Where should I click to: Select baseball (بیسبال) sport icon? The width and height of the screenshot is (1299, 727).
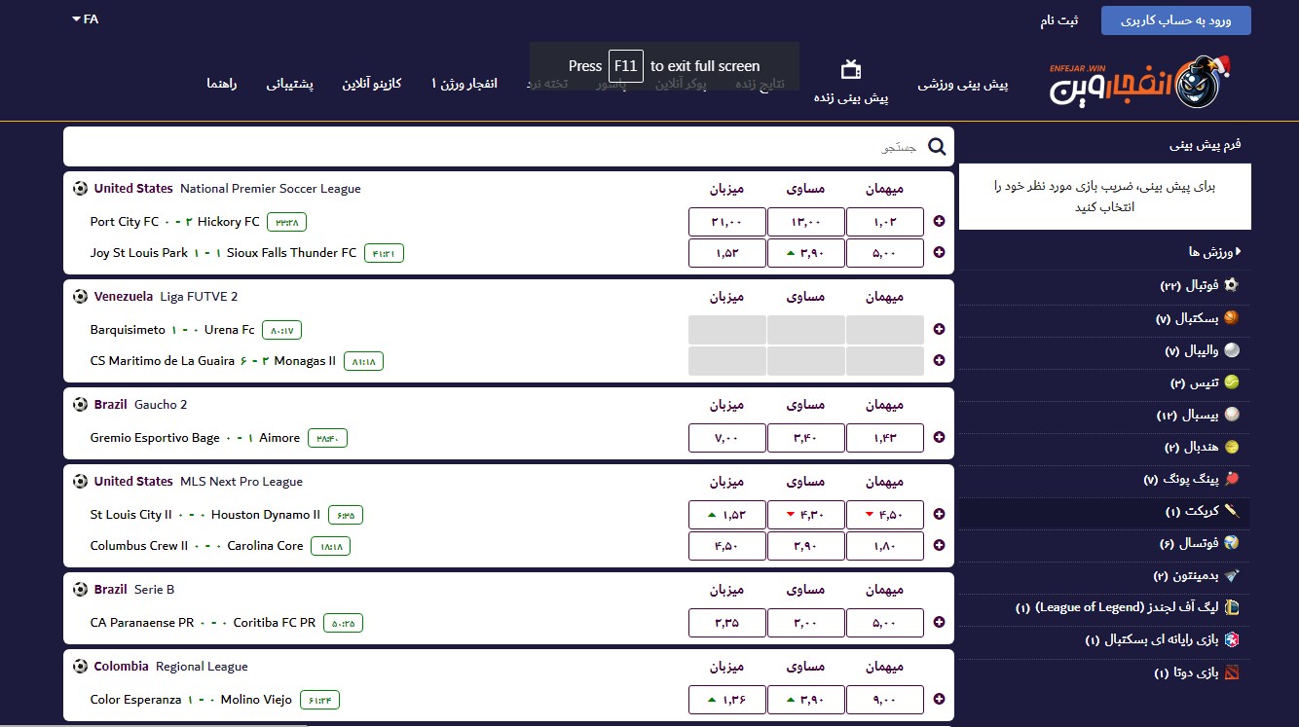pos(1232,415)
